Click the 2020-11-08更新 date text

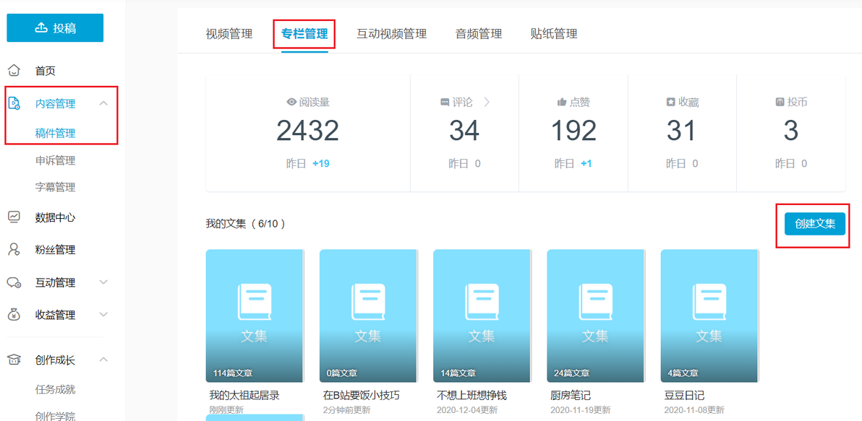[x=694, y=410]
